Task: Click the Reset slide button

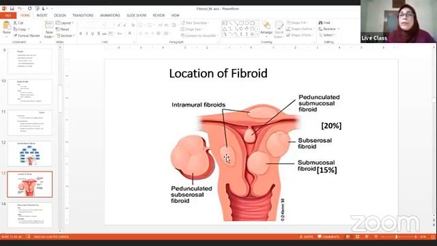Action: (x=63, y=29)
